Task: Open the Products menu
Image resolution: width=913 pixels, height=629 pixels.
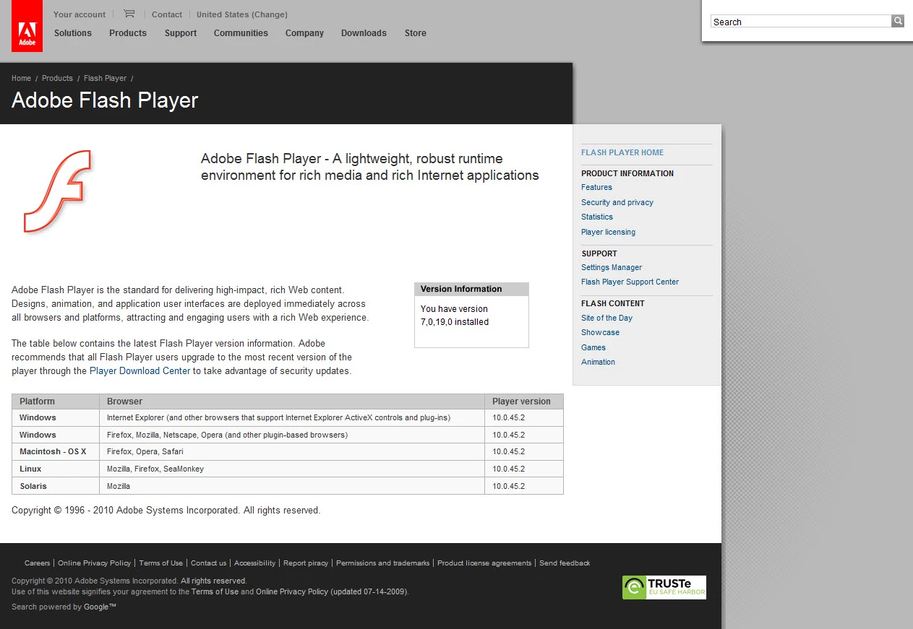Action: (x=128, y=33)
